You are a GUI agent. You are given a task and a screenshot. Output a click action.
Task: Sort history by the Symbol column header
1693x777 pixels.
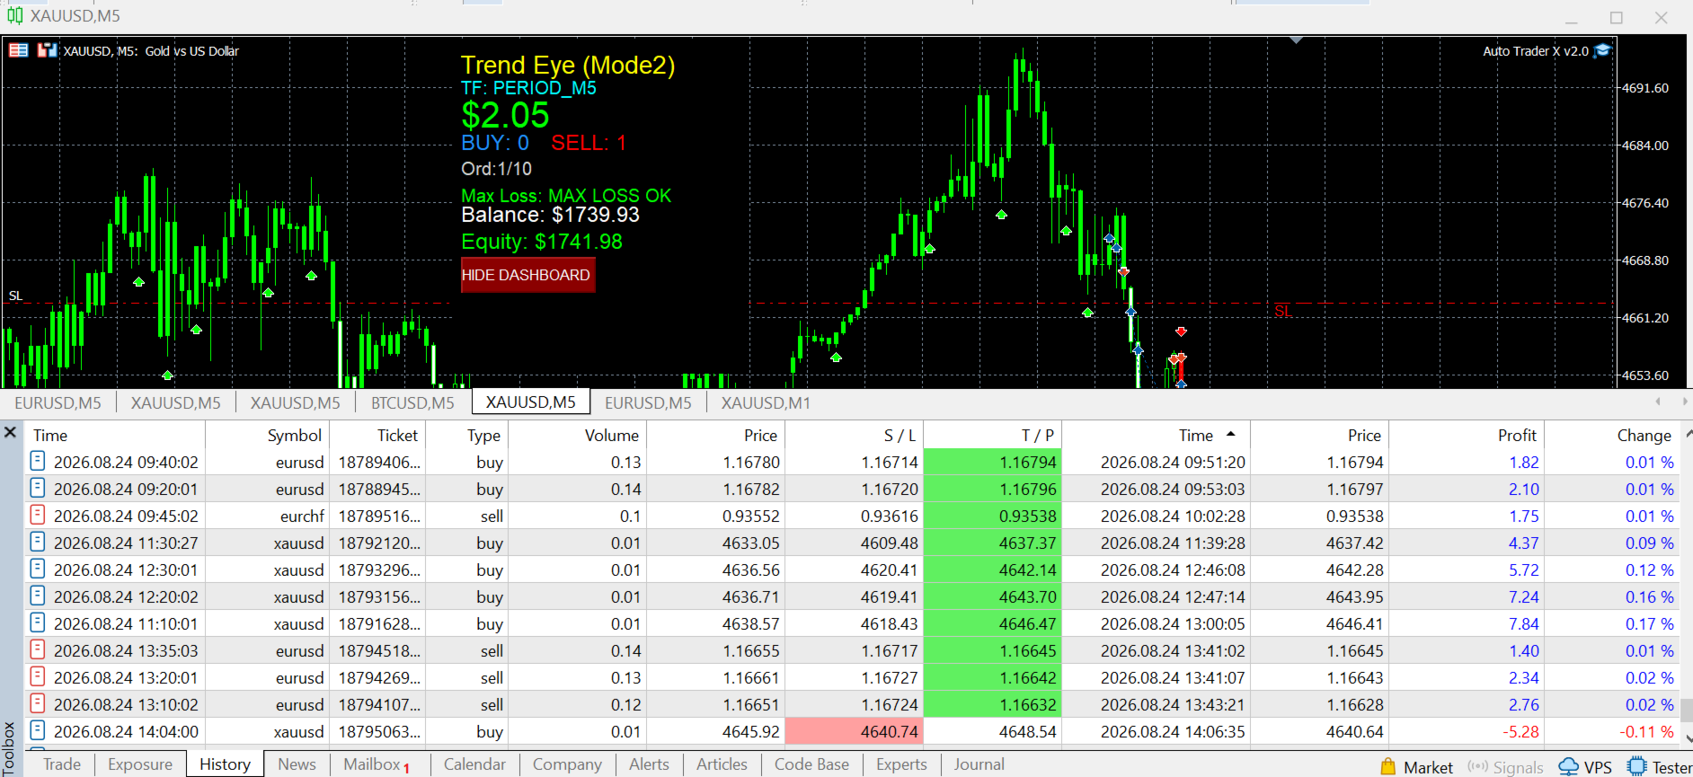(268, 435)
